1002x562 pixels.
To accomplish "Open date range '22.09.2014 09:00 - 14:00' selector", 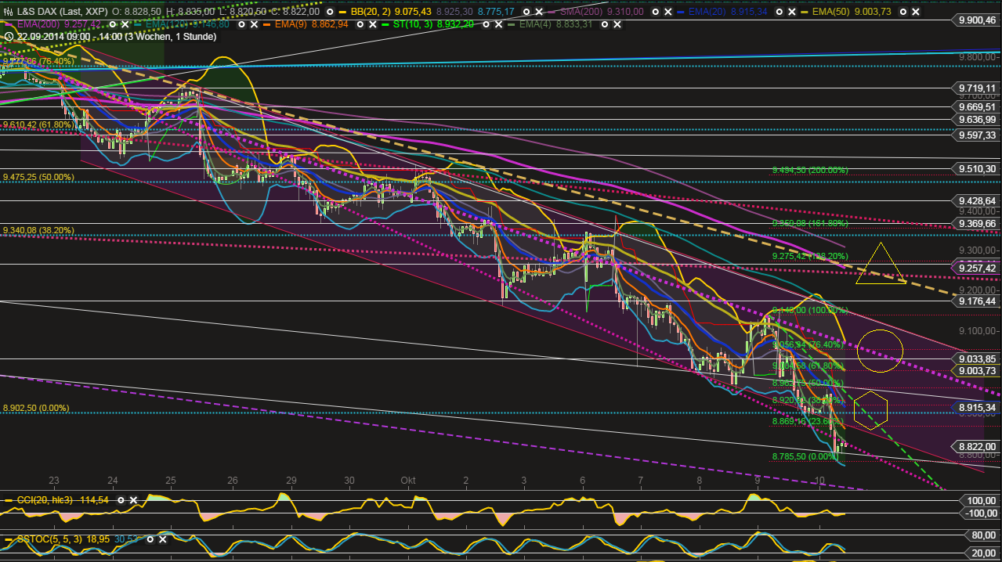I will pos(116,37).
